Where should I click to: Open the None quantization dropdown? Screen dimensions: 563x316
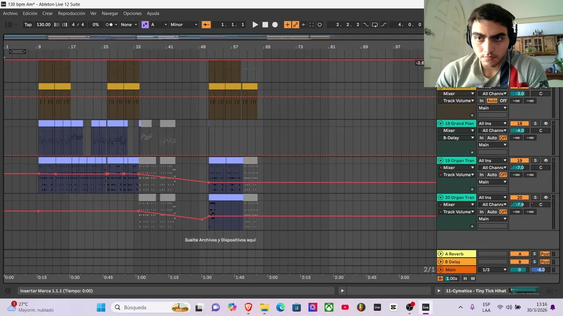click(x=129, y=25)
